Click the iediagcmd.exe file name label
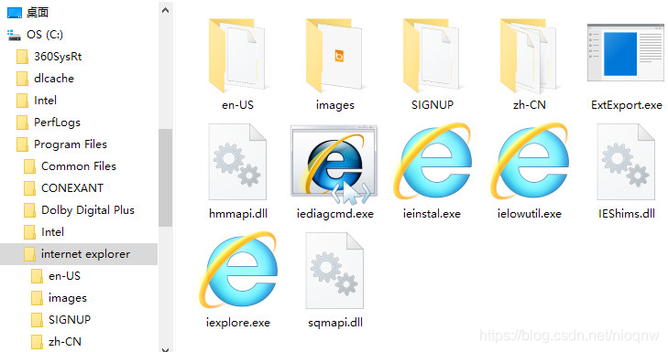The width and height of the screenshot is (668, 352). (x=334, y=214)
